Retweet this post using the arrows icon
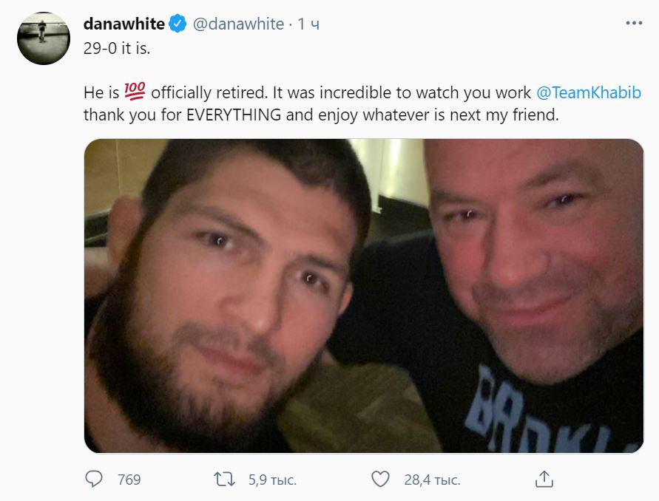The height and width of the screenshot is (501, 659). (223, 480)
